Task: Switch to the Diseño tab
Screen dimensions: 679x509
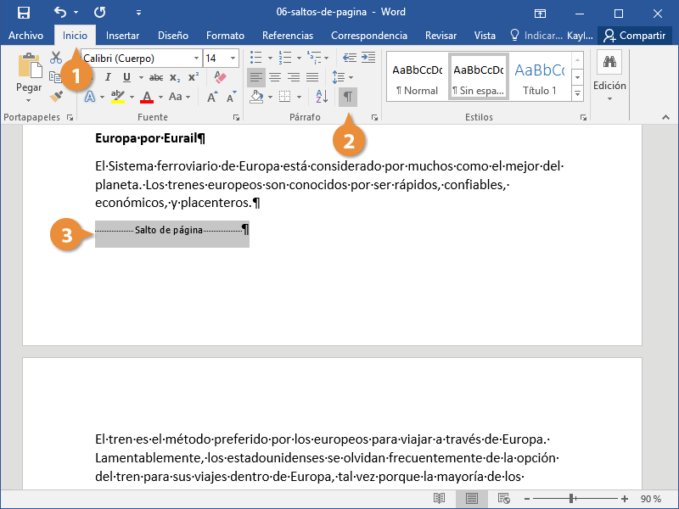Action: coord(173,36)
